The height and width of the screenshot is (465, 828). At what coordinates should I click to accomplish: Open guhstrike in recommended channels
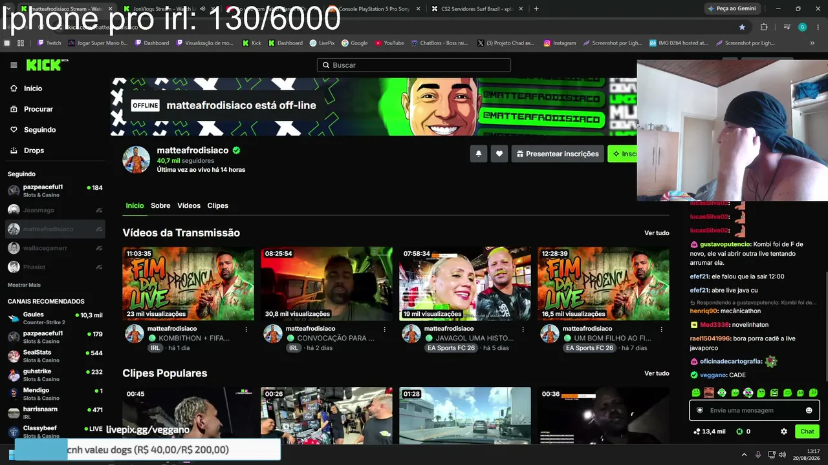coord(55,375)
